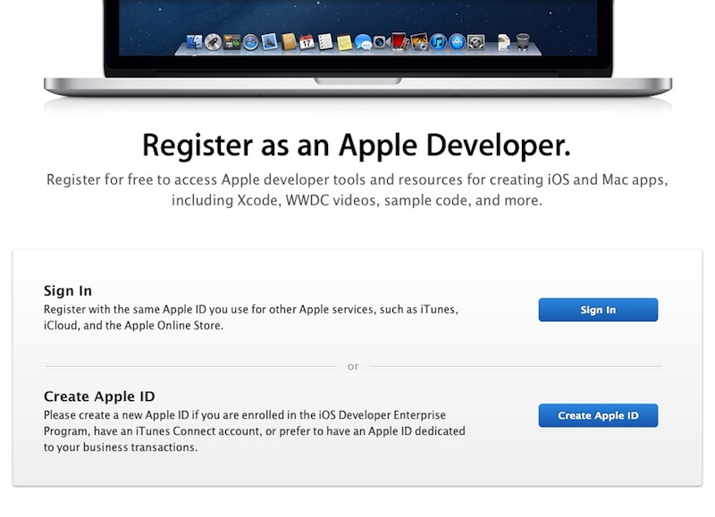This screenshot has width=715, height=517.
Task: Click the System Preferences gear icon
Action: (475, 41)
